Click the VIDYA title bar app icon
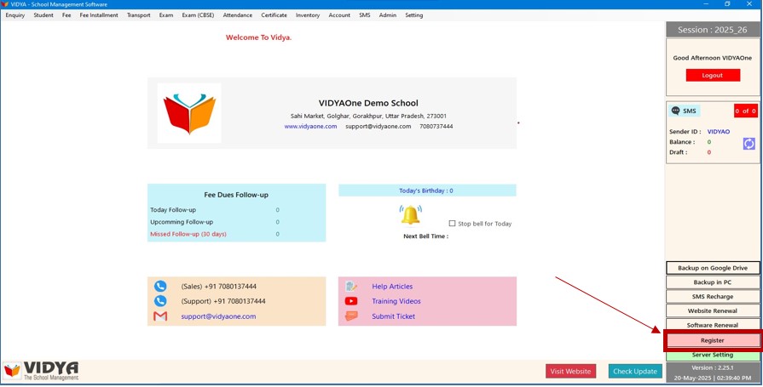 click(5, 4)
